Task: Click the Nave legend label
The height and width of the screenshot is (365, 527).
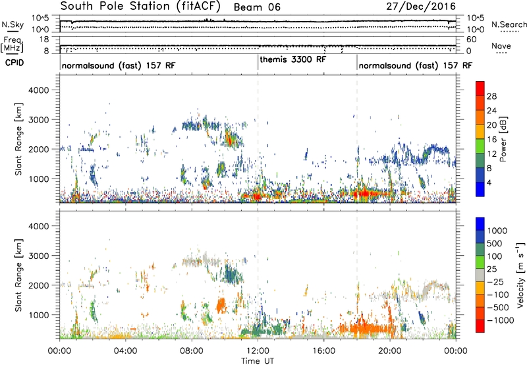Action: pos(501,45)
